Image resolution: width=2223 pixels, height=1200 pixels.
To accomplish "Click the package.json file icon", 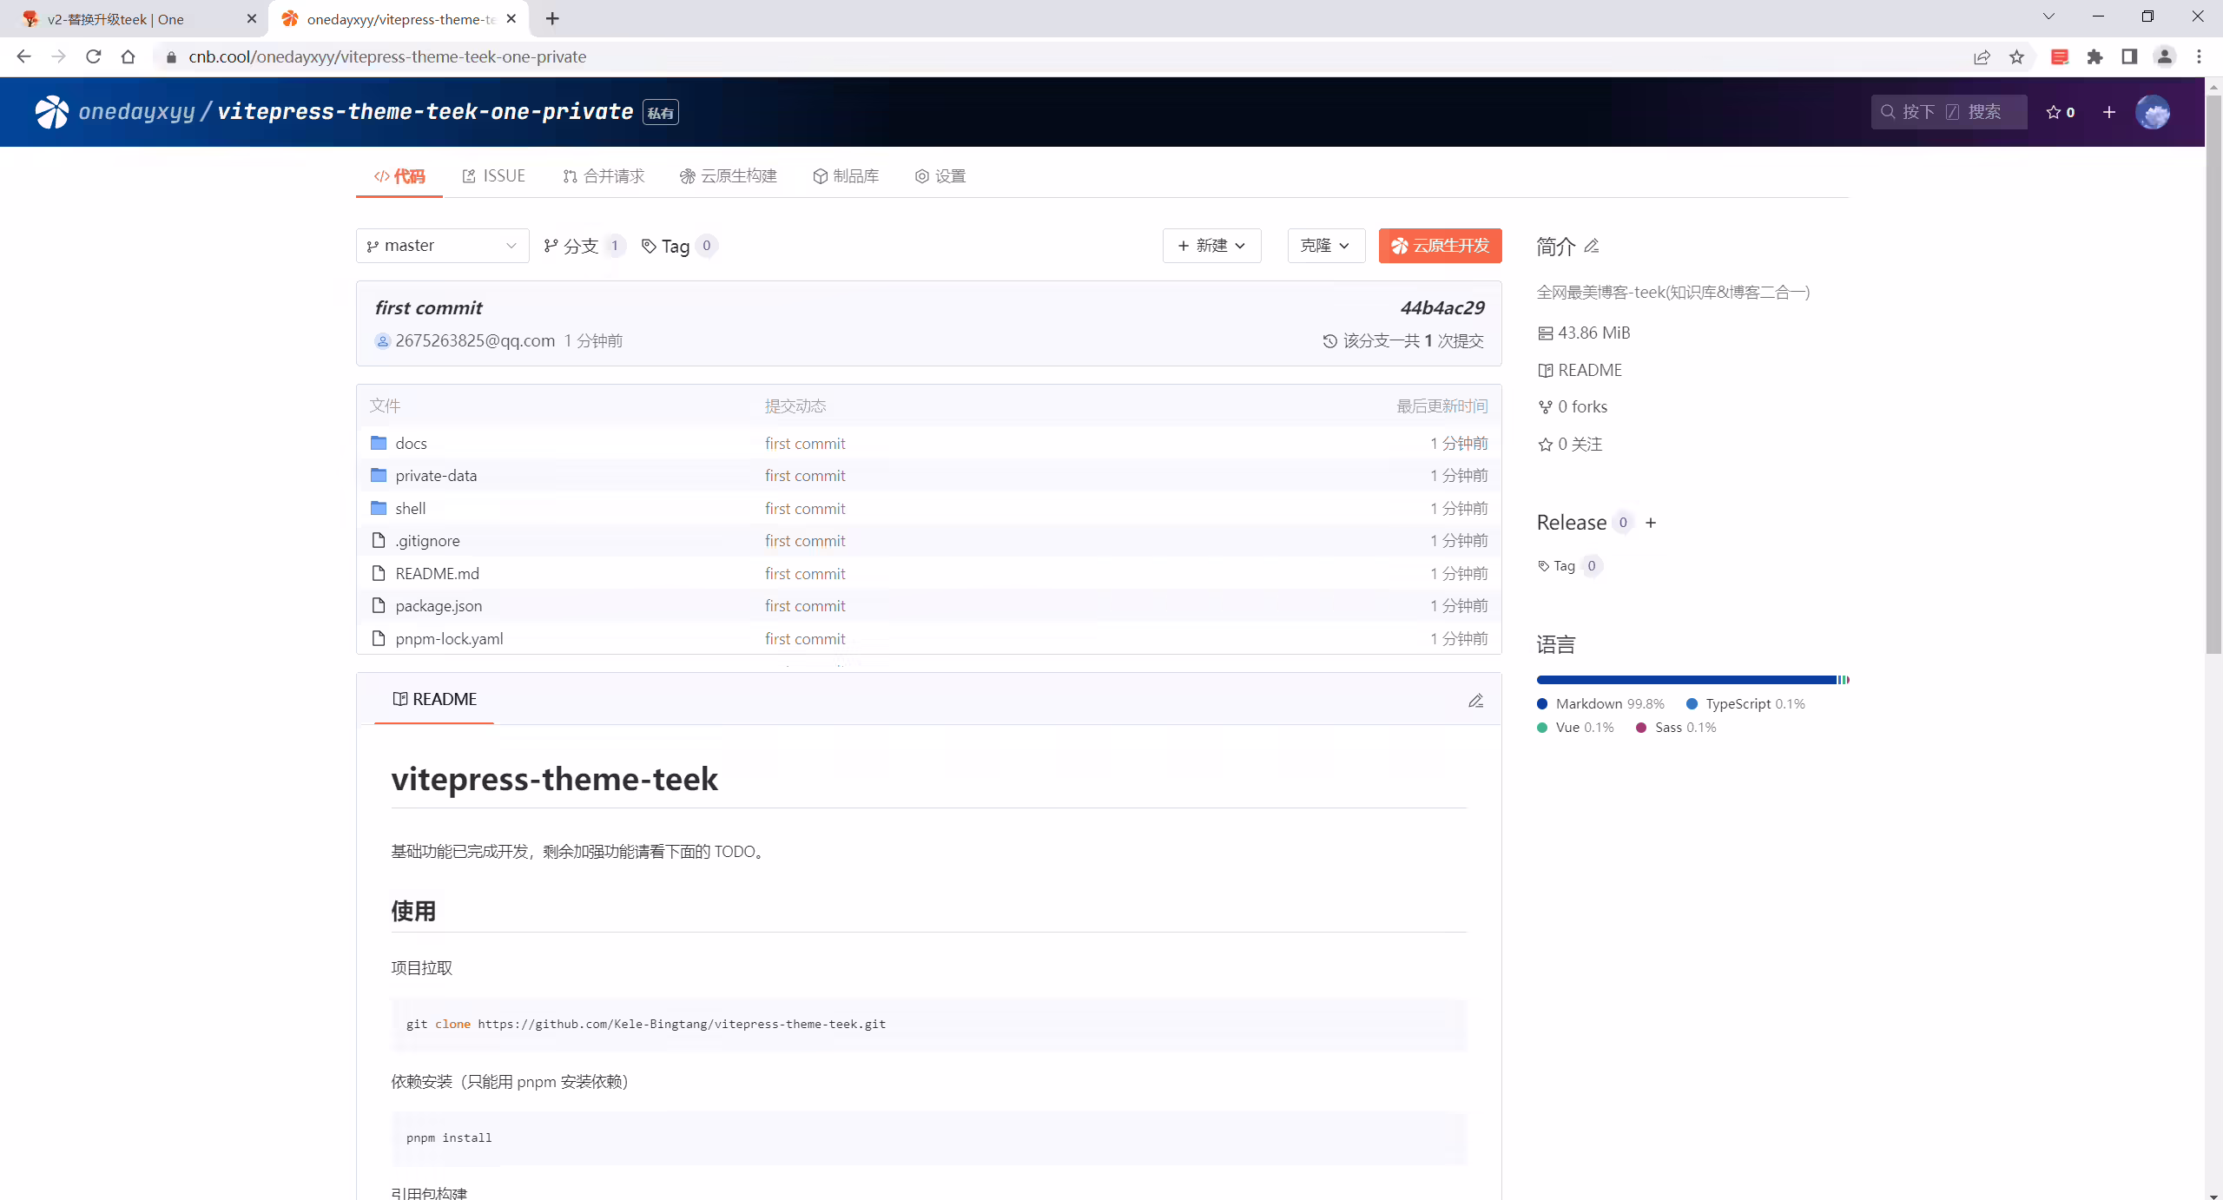I will pos(379,605).
